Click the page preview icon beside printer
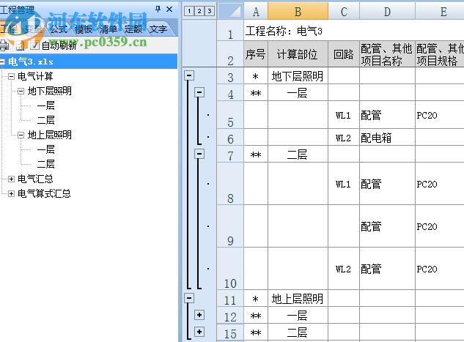 coord(20,45)
